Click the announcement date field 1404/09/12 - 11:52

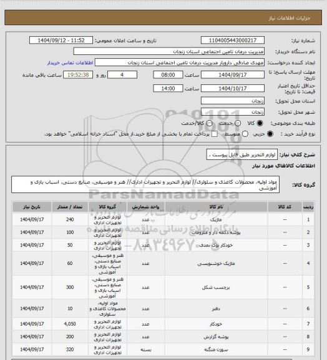tap(61, 40)
